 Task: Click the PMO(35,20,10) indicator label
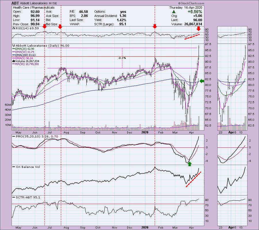click(37, 137)
